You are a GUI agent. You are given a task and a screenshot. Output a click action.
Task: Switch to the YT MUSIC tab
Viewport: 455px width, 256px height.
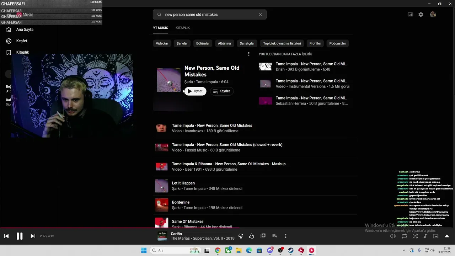161,28
